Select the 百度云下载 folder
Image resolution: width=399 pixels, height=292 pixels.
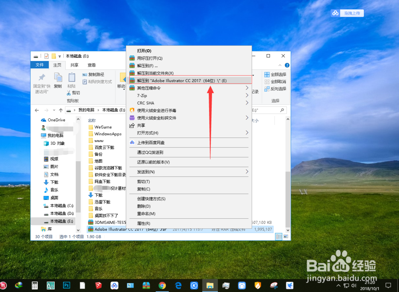point(101,147)
